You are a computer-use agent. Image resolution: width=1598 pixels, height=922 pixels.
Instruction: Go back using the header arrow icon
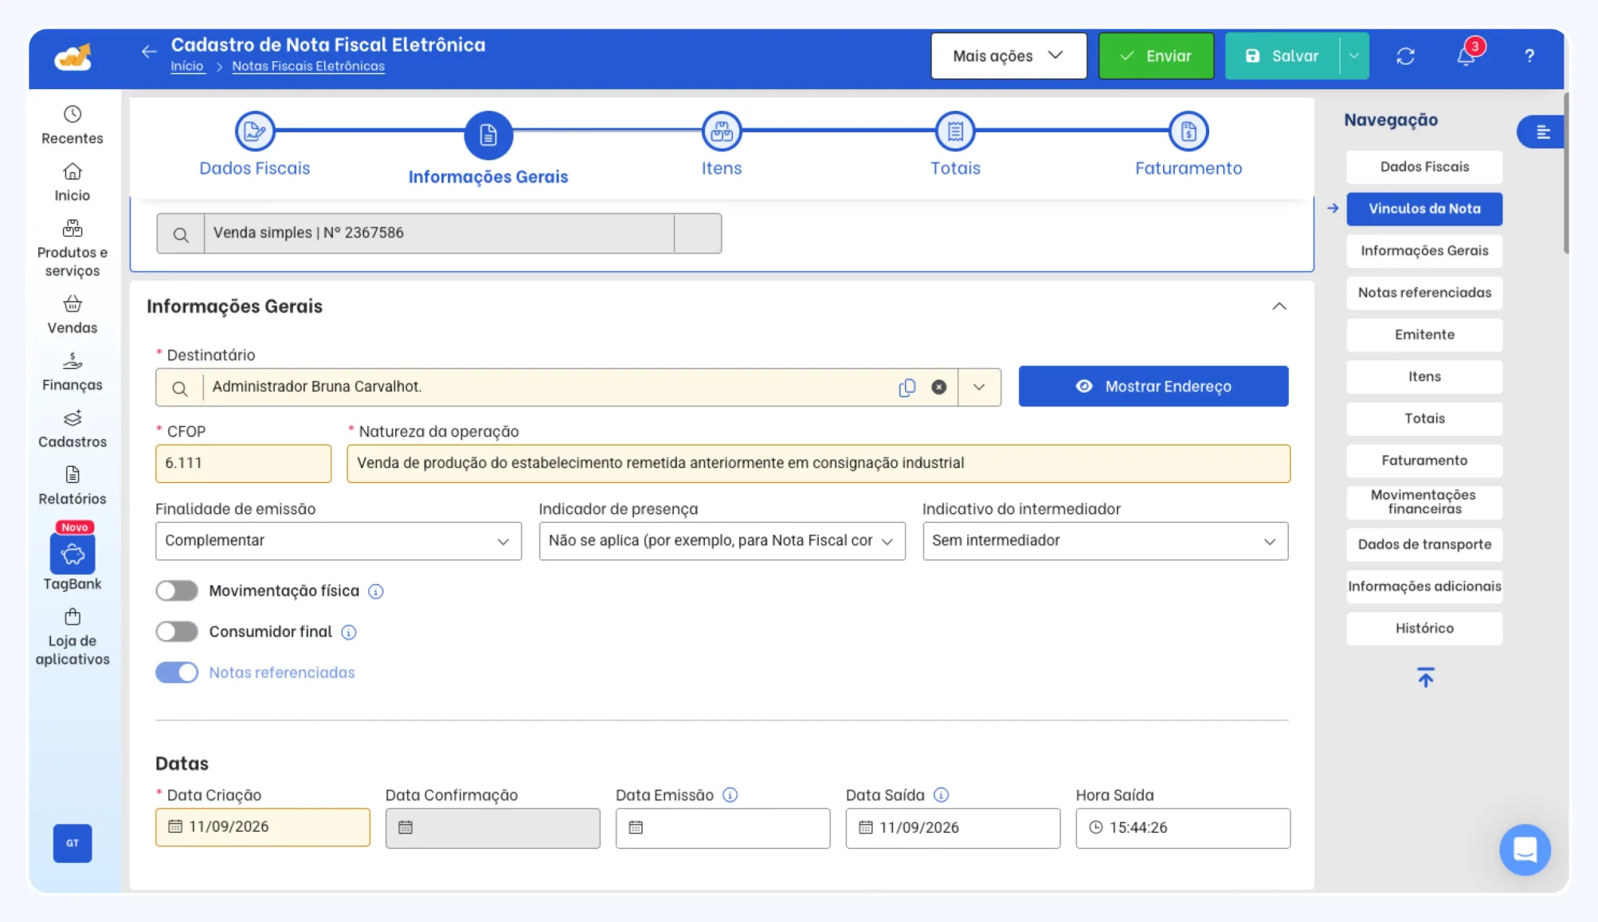click(149, 52)
